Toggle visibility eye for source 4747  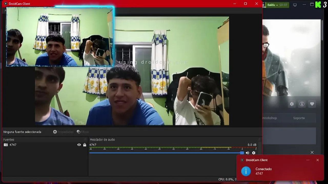tap(79, 145)
